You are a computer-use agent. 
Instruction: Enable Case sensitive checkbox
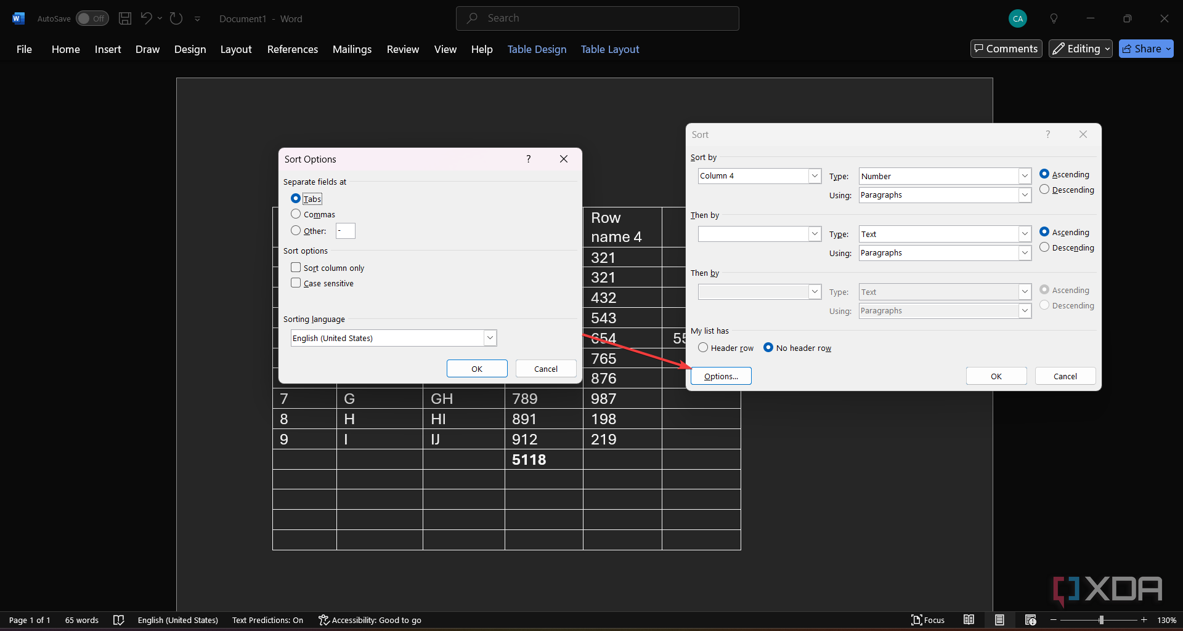point(296,283)
